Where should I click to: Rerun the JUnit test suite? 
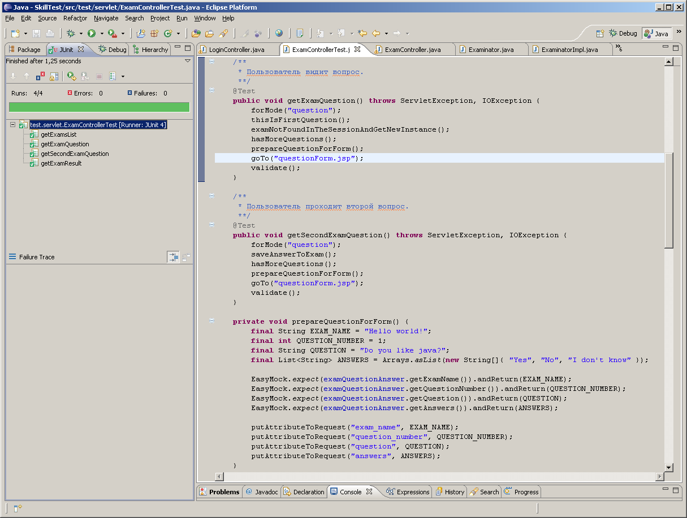click(x=70, y=76)
